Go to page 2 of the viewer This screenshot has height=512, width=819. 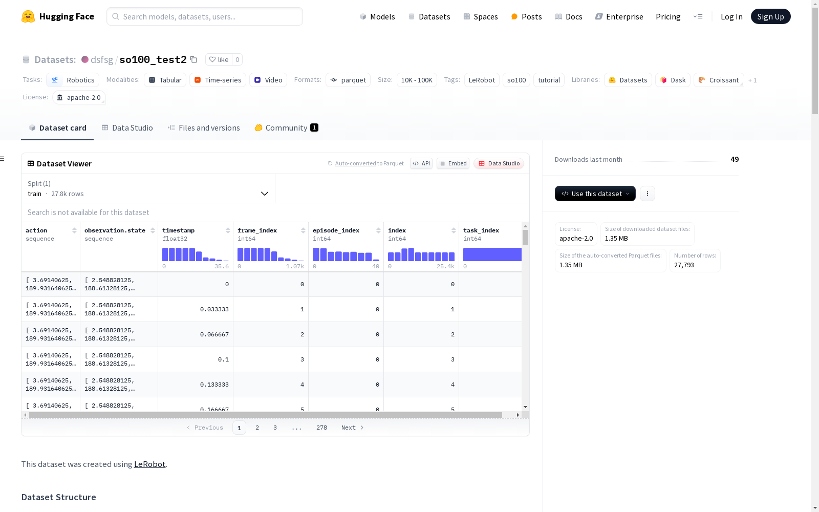click(257, 428)
